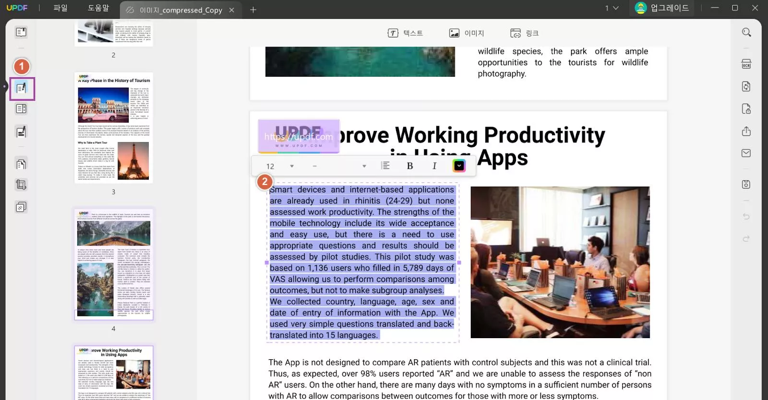The image size is (768, 400).
Task: Open the Prepare Form tool in sidebar
Action: [21, 109]
